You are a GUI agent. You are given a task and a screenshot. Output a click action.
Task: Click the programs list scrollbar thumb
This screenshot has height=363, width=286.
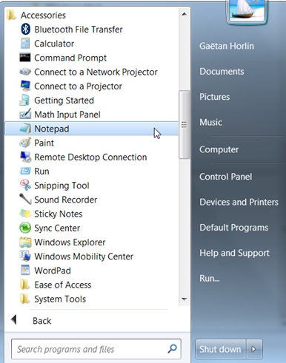[184, 124]
